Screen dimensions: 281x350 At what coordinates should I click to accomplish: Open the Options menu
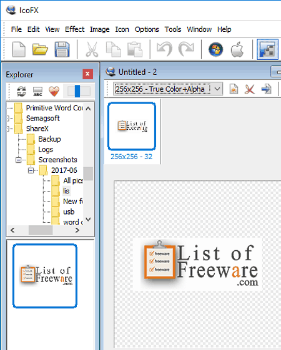click(x=147, y=29)
